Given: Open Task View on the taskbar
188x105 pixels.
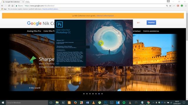Looking at the screenshot, I should (51, 103).
